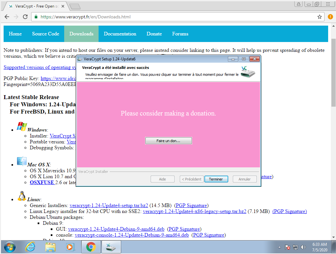Click the volume speaker tray icon
Image resolution: width=336 pixels, height=254 pixels.
point(303,247)
